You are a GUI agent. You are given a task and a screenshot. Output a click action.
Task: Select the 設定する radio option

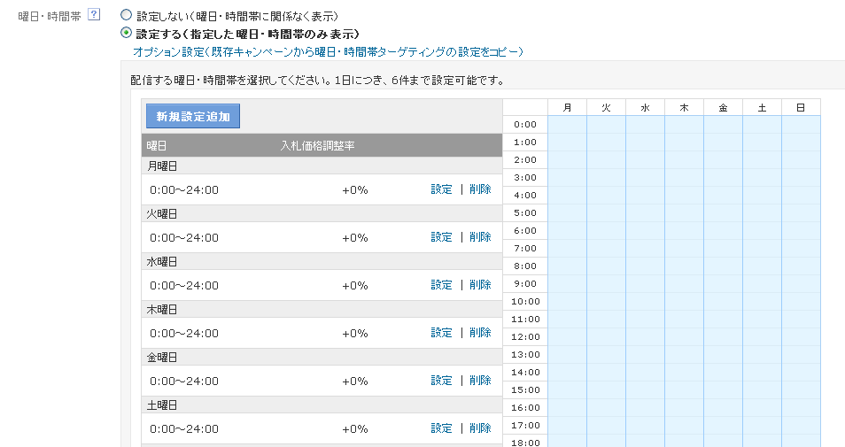tap(126, 33)
